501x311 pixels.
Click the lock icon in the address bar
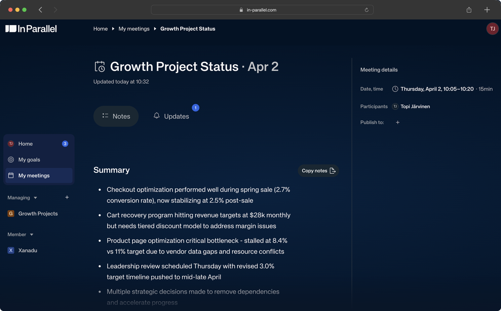pos(241,10)
